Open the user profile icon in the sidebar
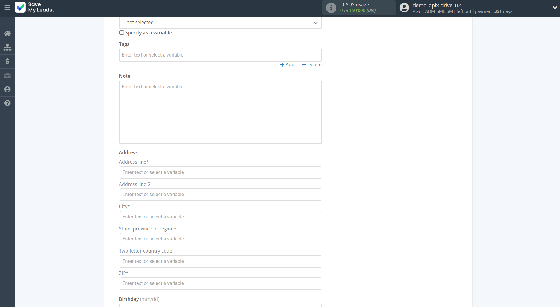The height and width of the screenshot is (307, 560). (7, 89)
